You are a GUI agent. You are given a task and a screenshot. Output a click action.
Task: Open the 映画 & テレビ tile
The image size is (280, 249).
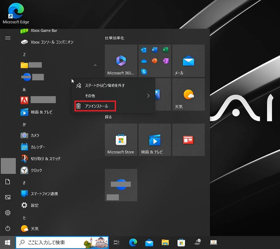155,140
